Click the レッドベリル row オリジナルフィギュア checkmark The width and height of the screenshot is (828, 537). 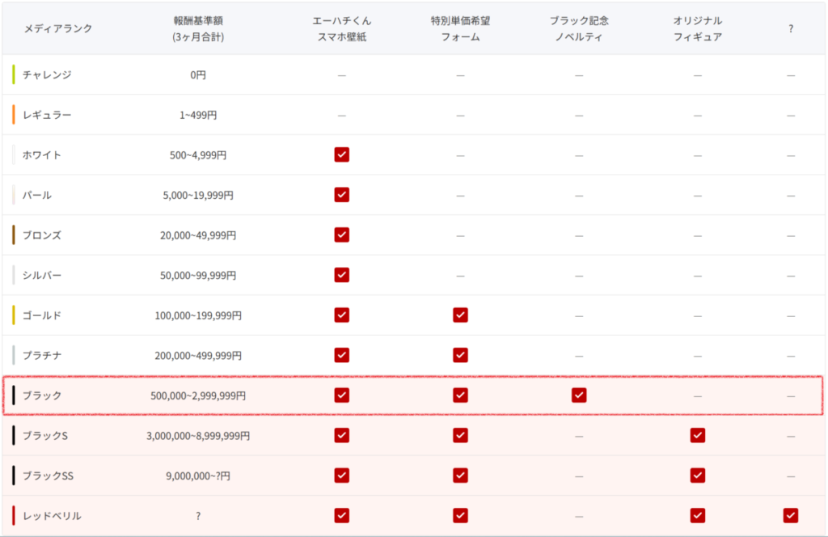[x=698, y=515]
